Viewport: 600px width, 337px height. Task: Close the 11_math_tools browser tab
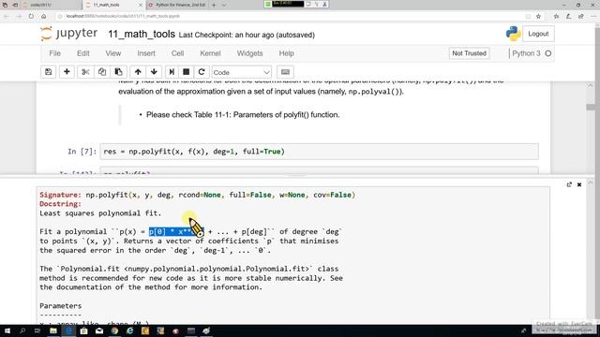pos(140,5)
